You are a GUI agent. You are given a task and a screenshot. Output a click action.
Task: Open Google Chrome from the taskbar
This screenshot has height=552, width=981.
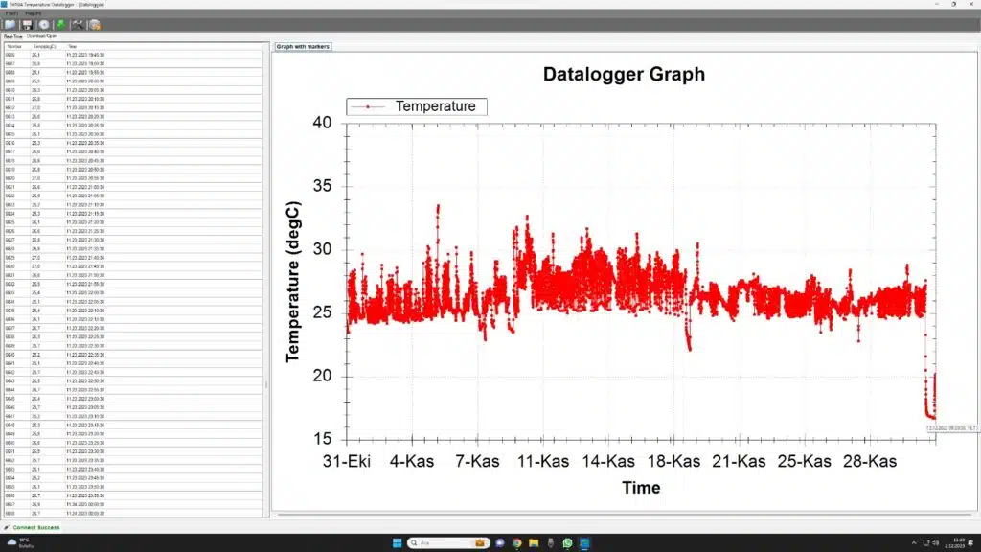516,542
